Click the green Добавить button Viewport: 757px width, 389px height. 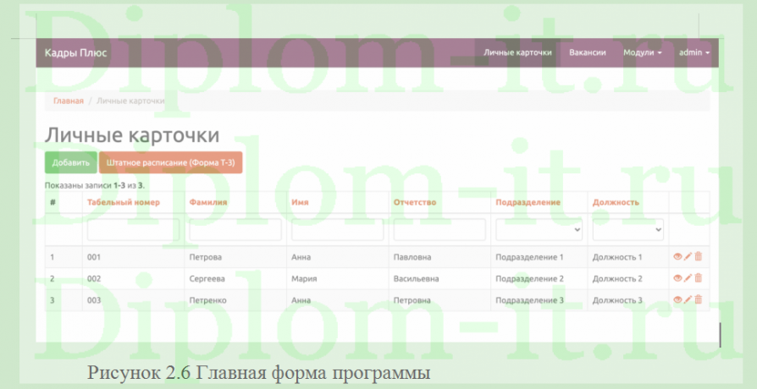(x=71, y=162)
